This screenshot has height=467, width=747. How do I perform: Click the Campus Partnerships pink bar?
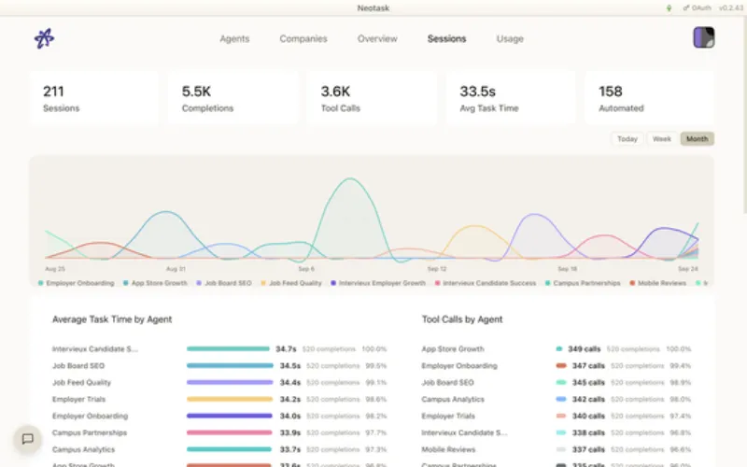[229, 432]
